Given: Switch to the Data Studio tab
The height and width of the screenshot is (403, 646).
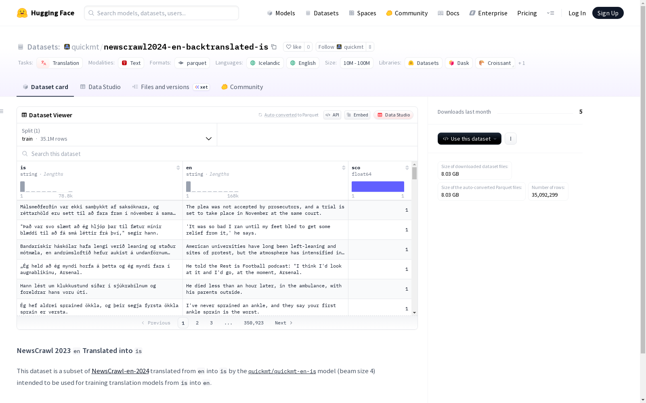Looking at the screenshot, I should click(100, 87).
